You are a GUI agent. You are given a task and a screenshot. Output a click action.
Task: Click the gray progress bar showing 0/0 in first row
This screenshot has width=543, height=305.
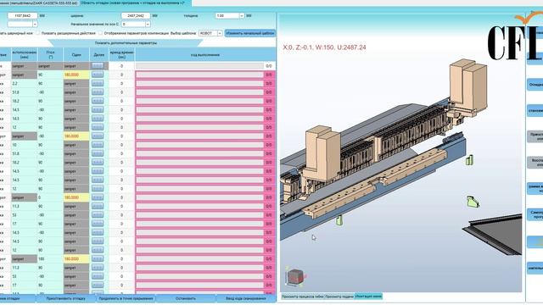pyautogui.click(x=199, y=66)
